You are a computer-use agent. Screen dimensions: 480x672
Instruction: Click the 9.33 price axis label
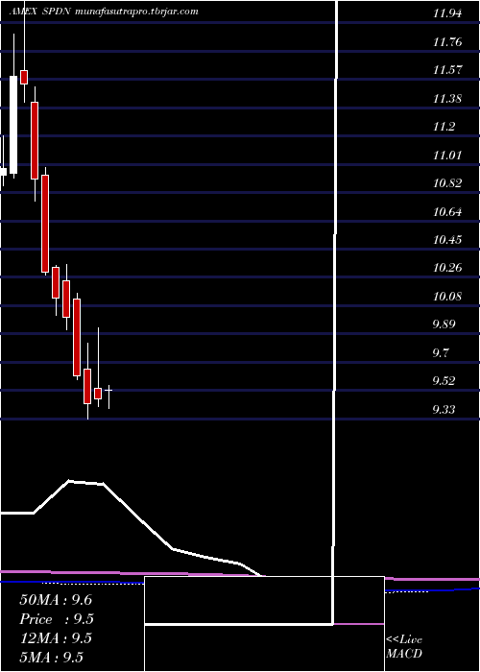coord(444,409)
